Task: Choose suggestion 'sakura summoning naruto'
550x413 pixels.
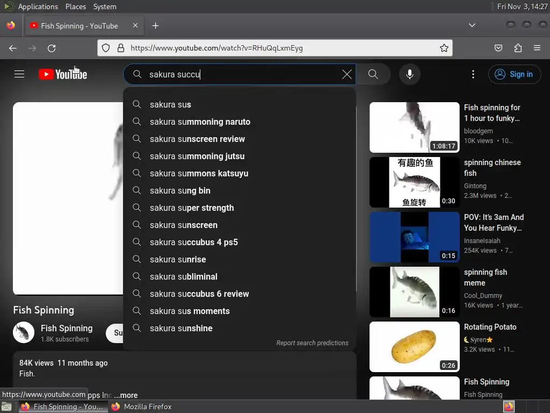Action: 240,122
